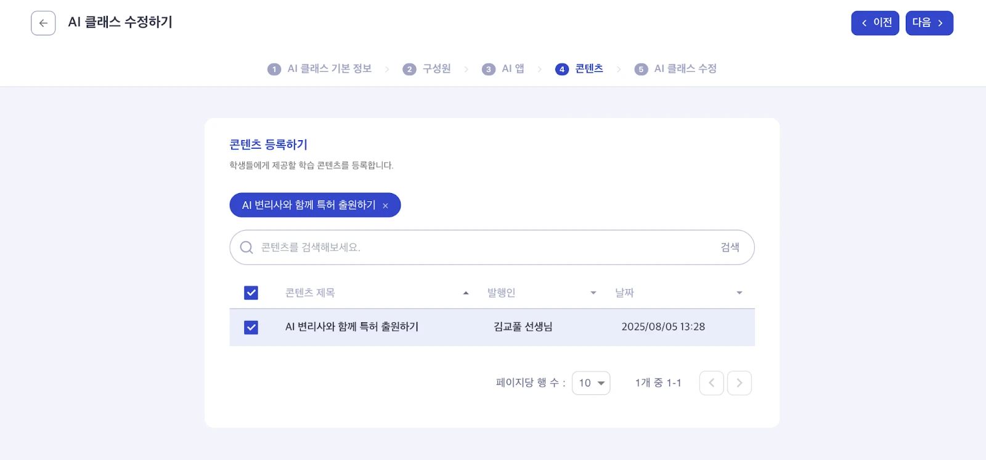Switch to the AI 앱 step

tap(513, 69)
